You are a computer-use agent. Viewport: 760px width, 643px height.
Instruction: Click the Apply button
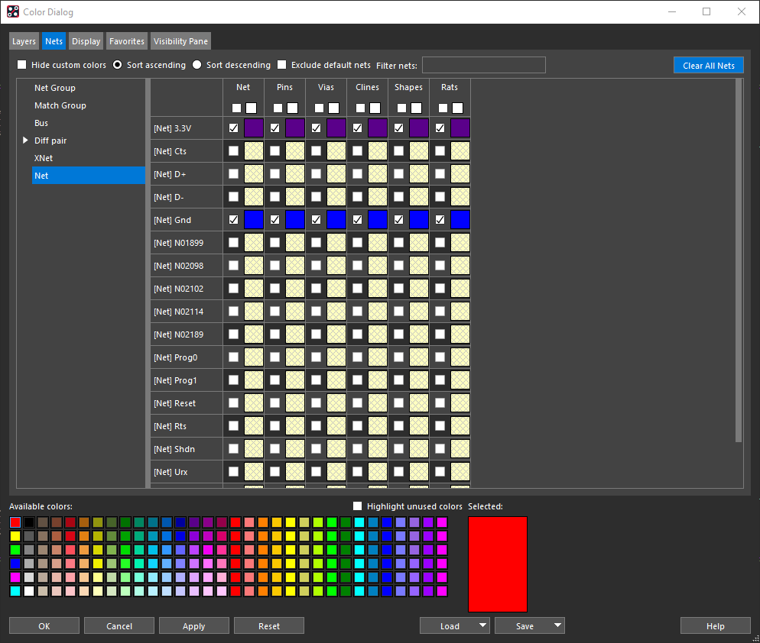[194, 625]
